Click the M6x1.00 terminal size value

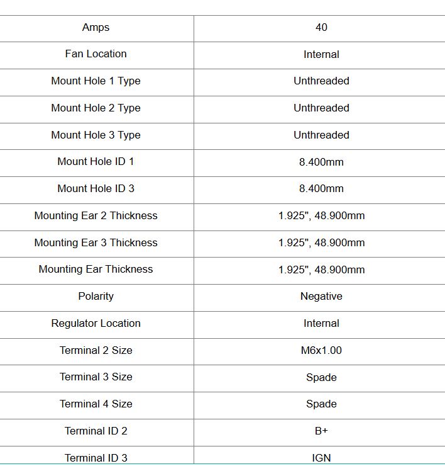[x=321, y=350]
